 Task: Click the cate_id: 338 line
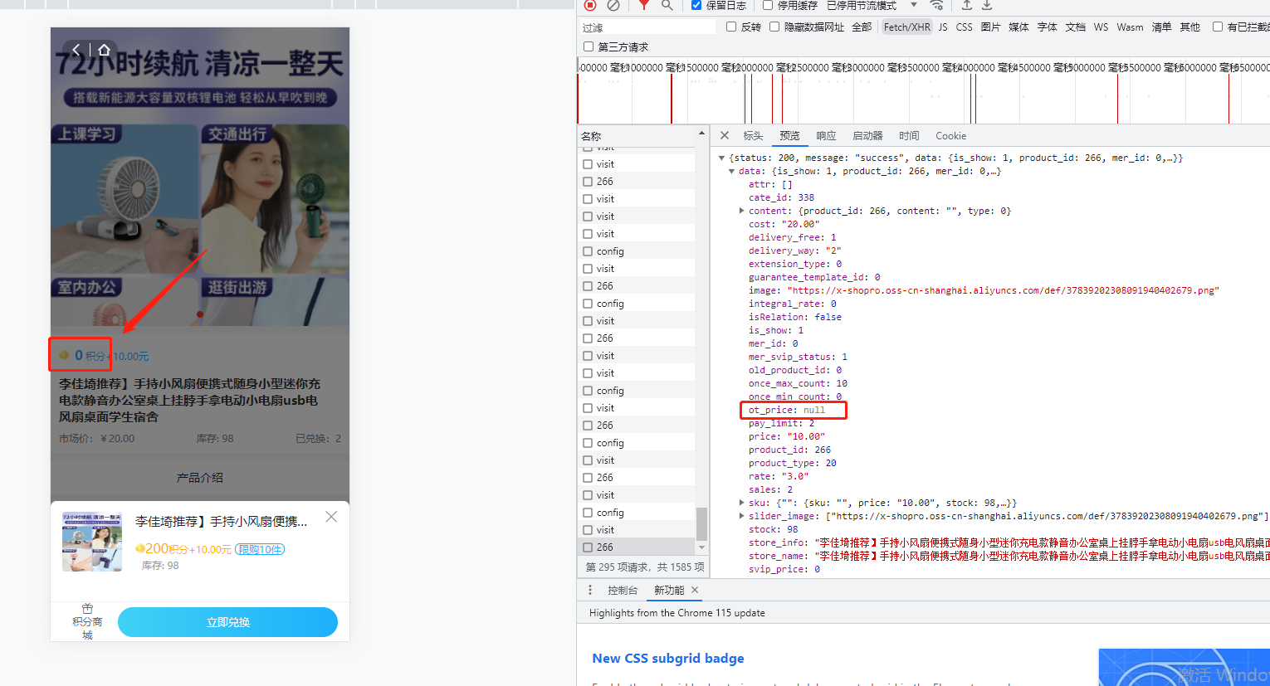pyautogui.click(x=781, y=197)
